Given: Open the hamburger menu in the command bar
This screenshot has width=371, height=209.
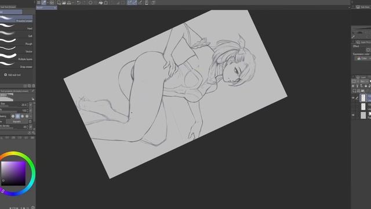Looking at the screenshot, I should (39, 2).
